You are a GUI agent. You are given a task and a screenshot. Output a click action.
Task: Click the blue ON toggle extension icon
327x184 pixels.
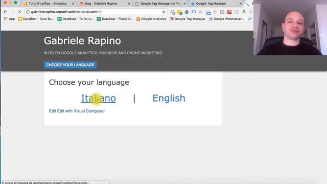click(x=208, y=12)
